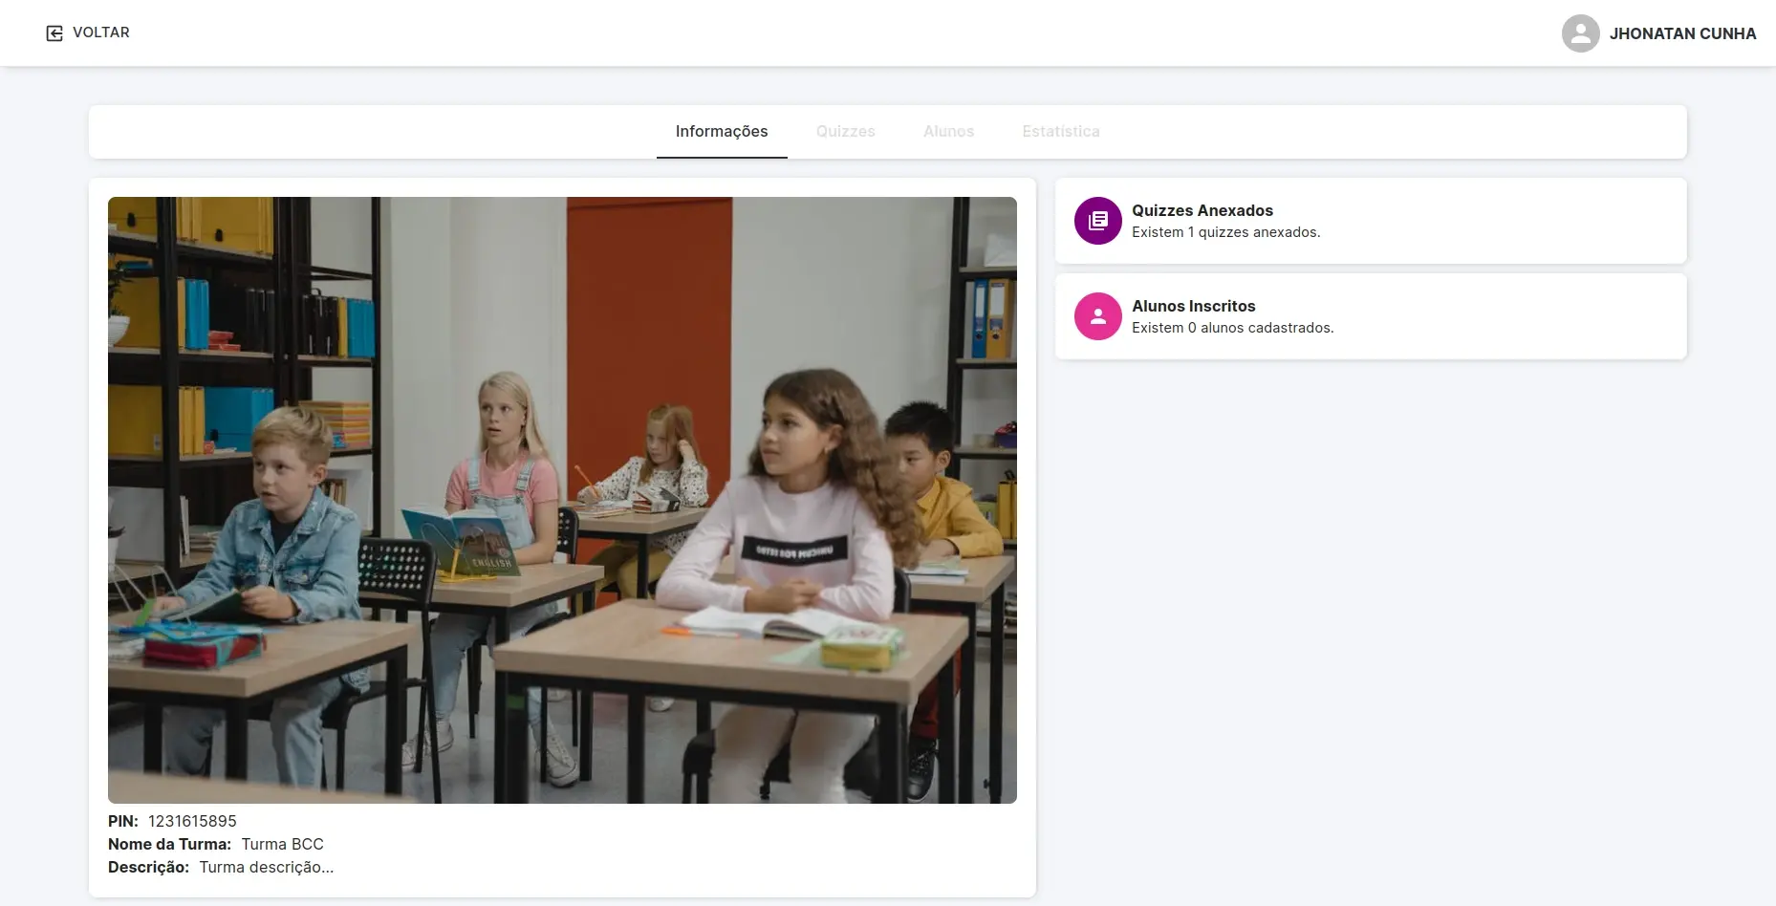
Task: Click the classroom photo thumbnail
Action: tap(562, 500)
